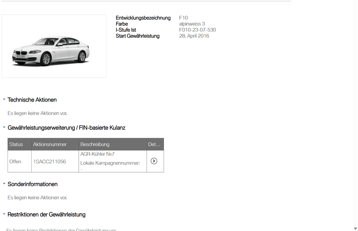Click 'Es liegen keine Aktionen vor' under Technische Aktionen
The image size is (358, 231).
pos(37,113)
